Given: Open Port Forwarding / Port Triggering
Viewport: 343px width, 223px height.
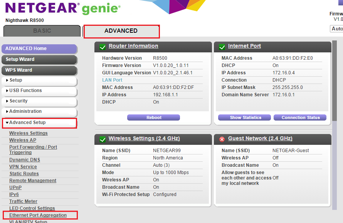Looking at the screenshot, I should tap(33, 150).
